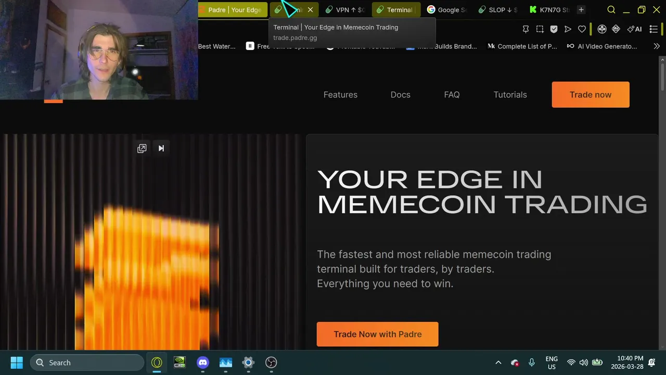
Task: Expand the bookmarks bar overflow chevron
Action: click(x=657, y=46)
